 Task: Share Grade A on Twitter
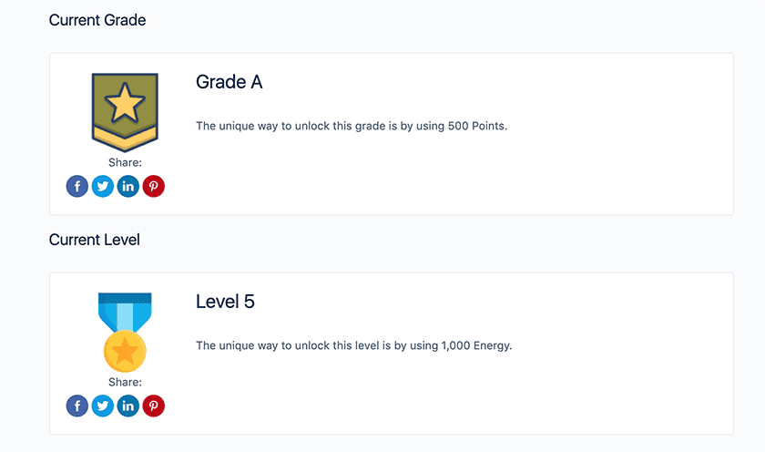click(x=103, y=187)
